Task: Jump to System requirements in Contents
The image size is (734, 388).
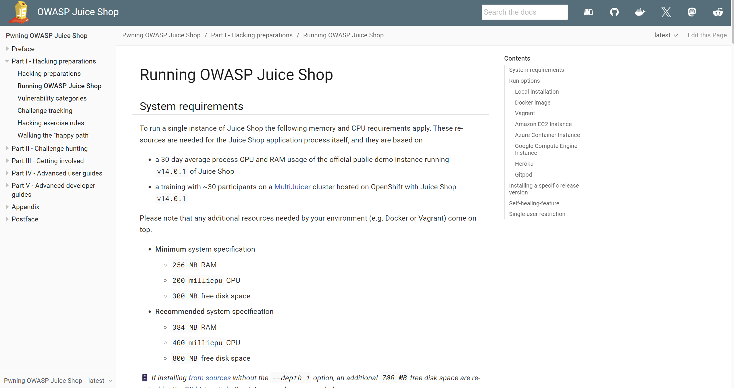Action: click(536, 70)
